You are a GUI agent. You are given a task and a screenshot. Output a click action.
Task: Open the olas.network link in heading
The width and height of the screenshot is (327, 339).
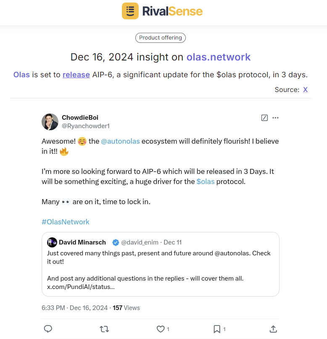tap(219, 57)
